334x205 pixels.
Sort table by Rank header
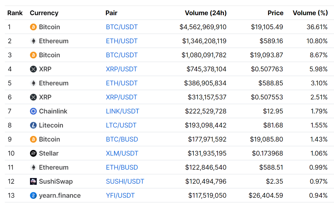pyautogui.click(x=15, y=13)
